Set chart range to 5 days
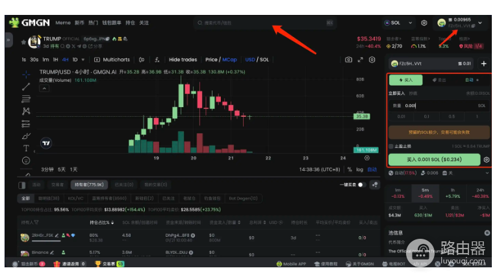The height and width of the screenshot is (279, 497). click(62, 169)
